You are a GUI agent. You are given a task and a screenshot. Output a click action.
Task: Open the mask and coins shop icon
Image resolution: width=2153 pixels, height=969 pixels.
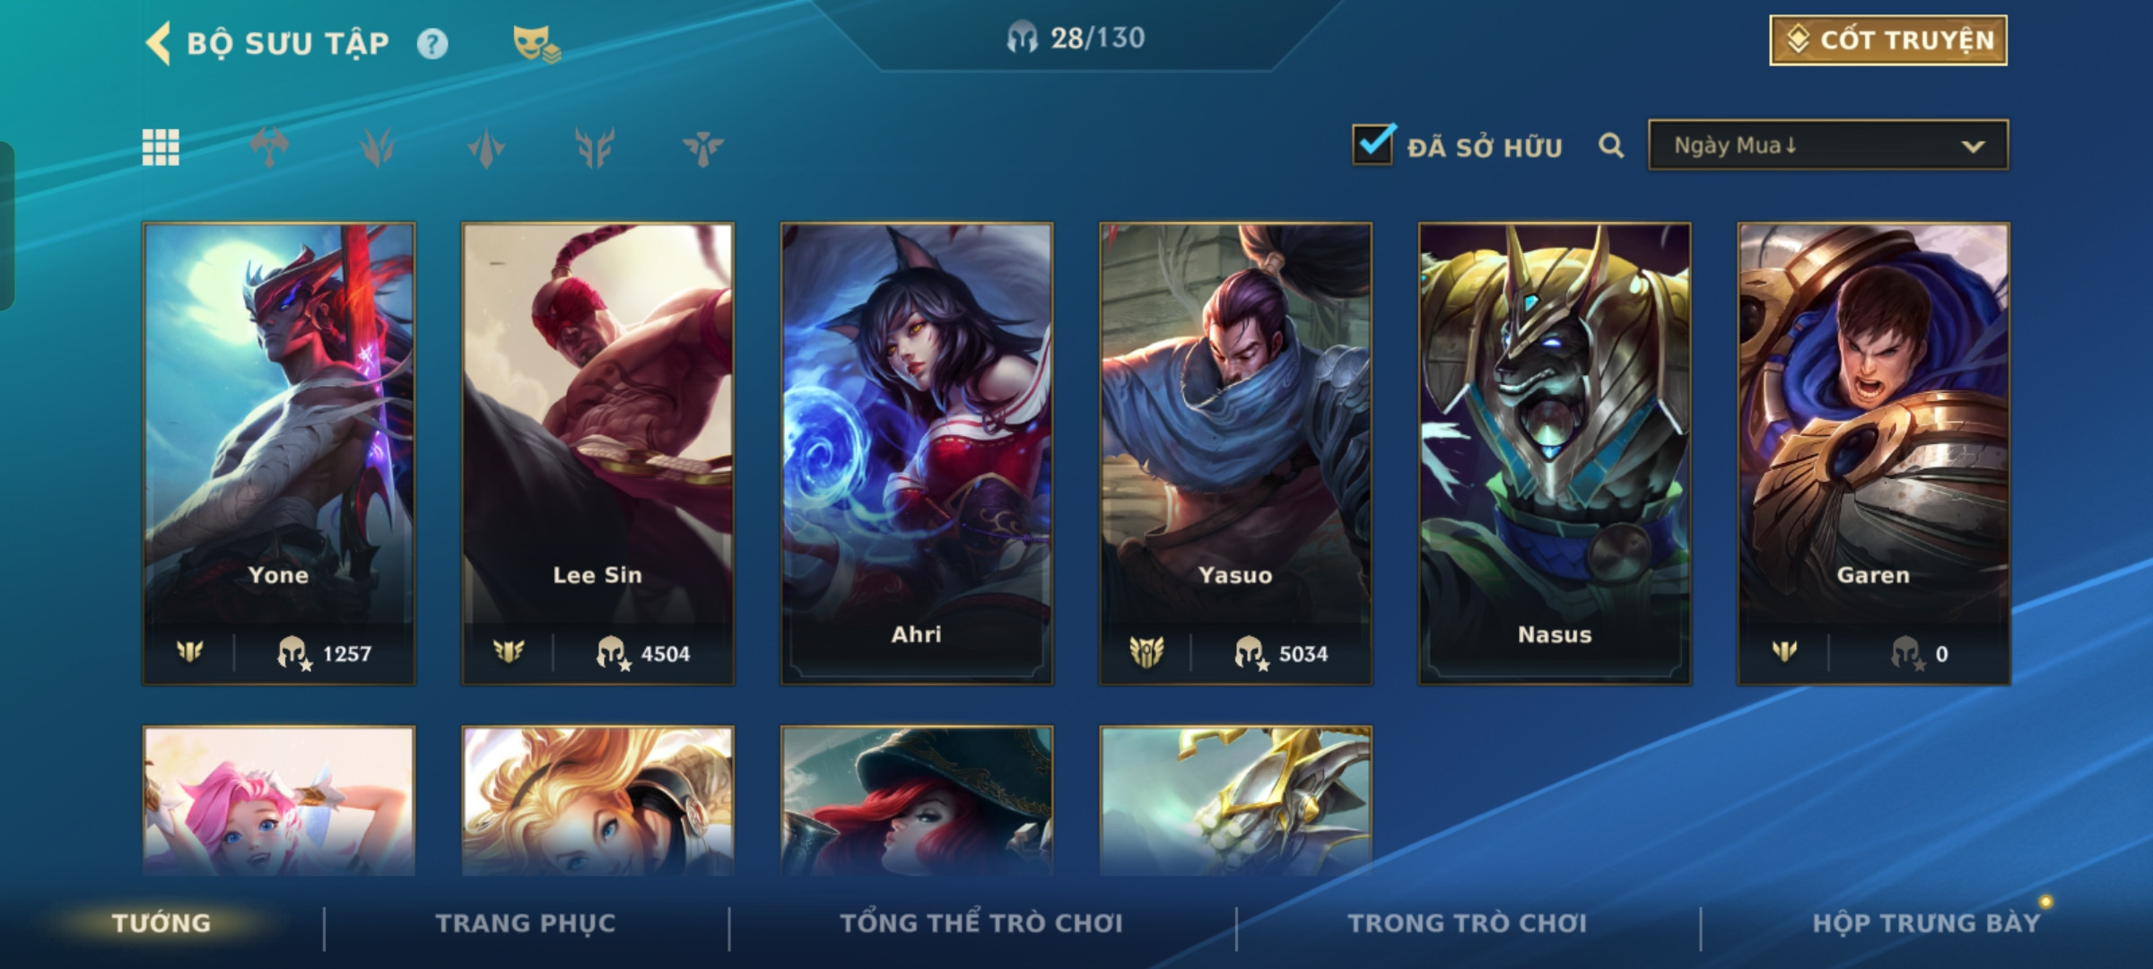point(536,44)
